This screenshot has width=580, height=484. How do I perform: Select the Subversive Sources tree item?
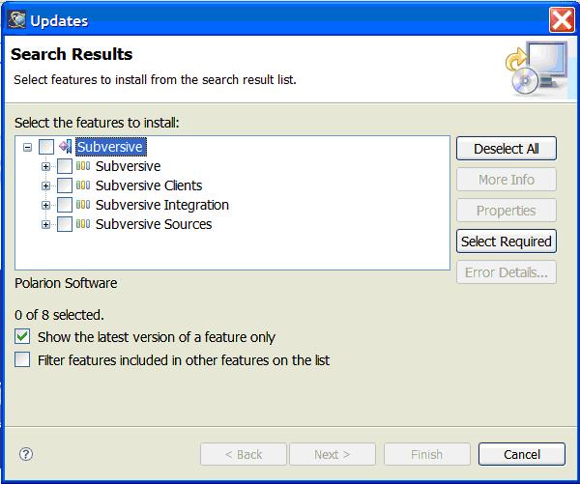pyautogui.click(x=153, y=224)
